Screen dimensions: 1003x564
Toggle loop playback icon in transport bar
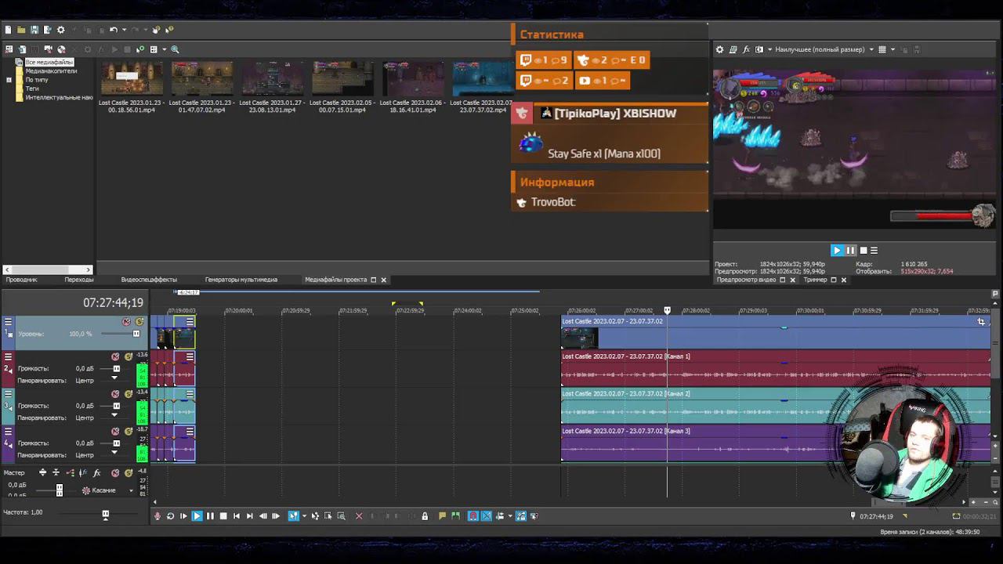point(170,516)
